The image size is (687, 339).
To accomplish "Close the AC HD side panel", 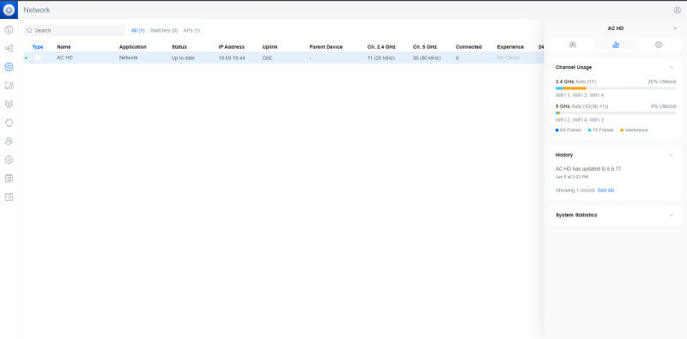I will [675, 28].
